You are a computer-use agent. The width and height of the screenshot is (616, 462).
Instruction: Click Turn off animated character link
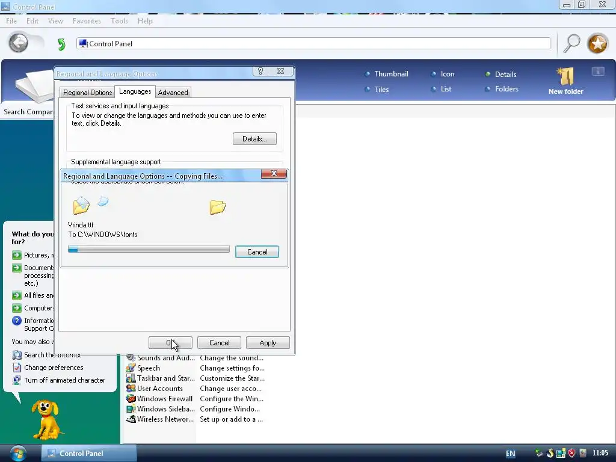point(65,380)
